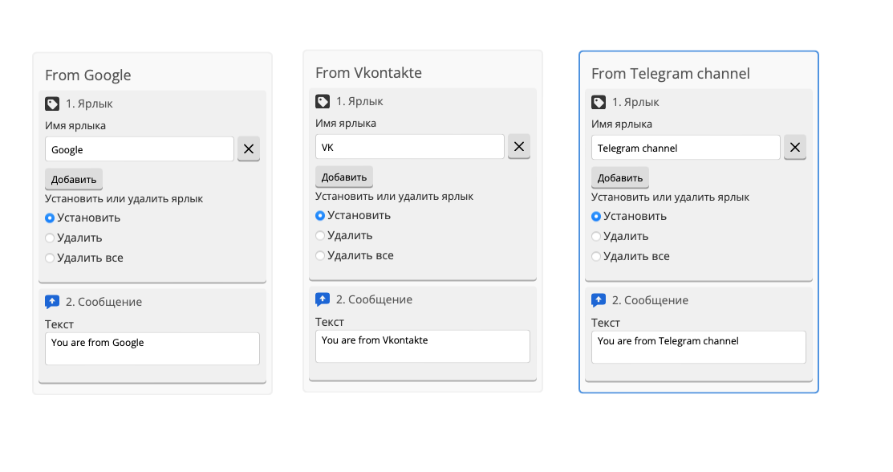The image size is (893, 472).
Task: Choose Установить radio in From Vkontakte block
Action: 320,215
